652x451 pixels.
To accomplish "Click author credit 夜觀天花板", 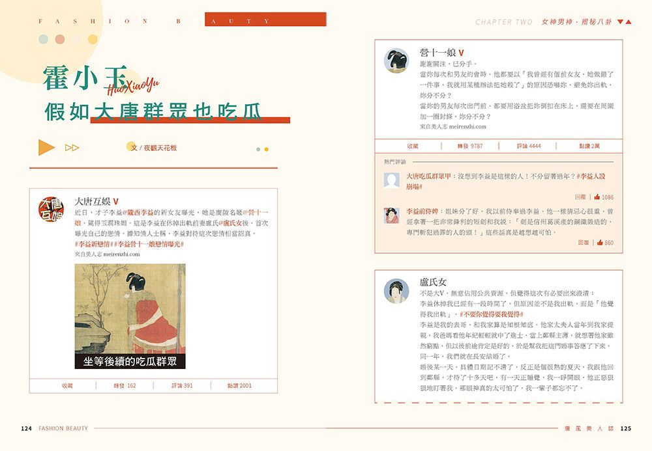I will pyautogui.click(x=160, y=148).
